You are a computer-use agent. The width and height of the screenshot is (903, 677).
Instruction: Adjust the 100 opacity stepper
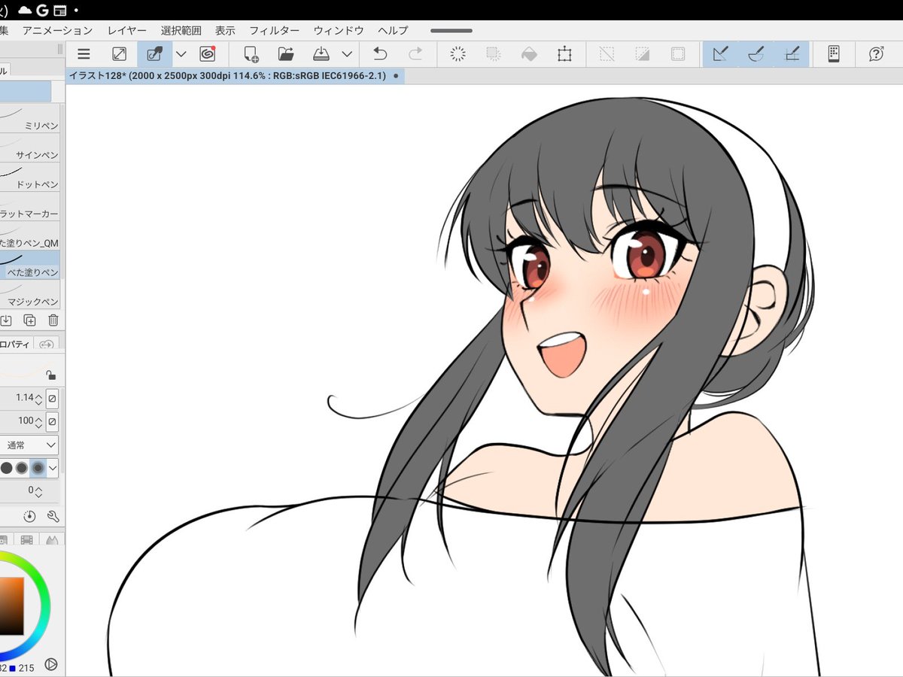[38, 421]
